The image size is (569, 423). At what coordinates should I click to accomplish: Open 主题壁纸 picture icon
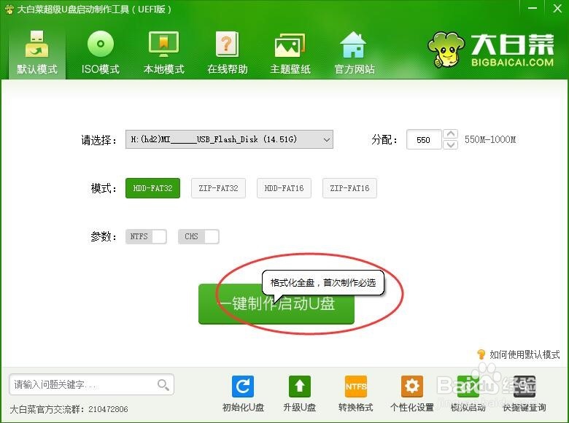click(290, 45)
